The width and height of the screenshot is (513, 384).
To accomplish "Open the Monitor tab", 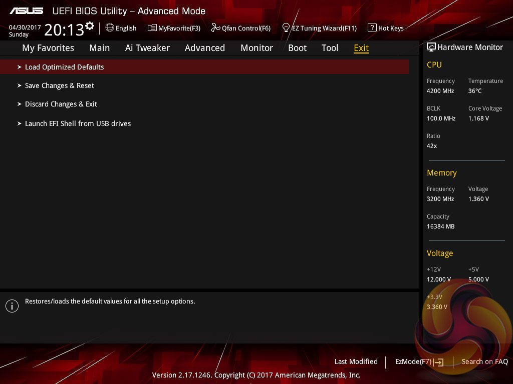I will (257, 48).
